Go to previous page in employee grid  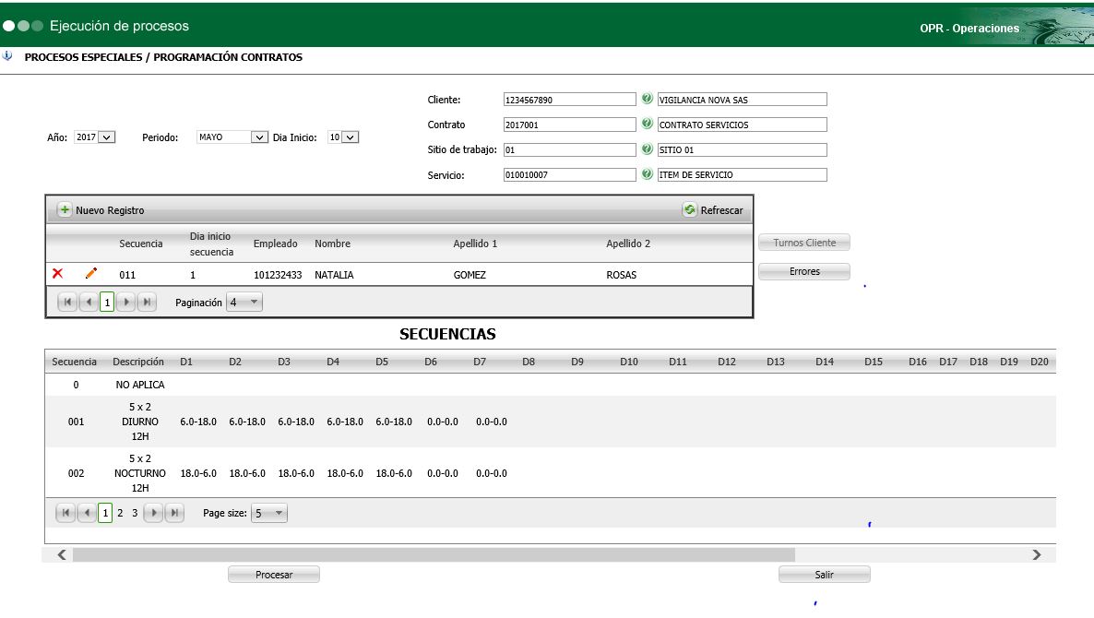89,302
